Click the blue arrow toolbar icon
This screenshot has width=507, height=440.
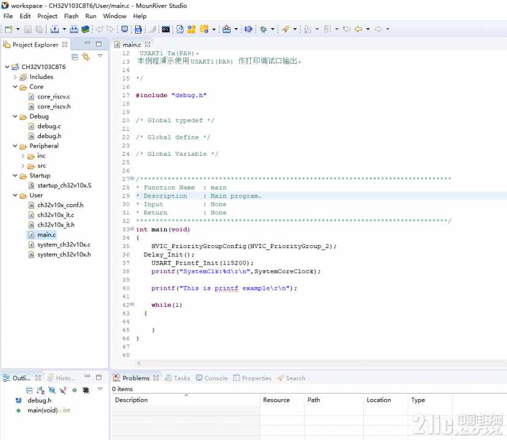(248, 29)
